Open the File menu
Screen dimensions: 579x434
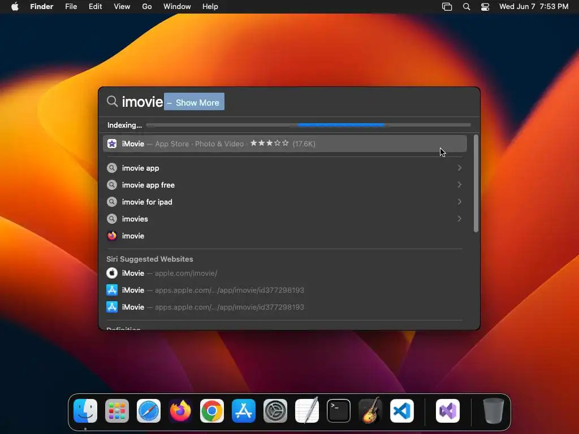tap(71, 7)
